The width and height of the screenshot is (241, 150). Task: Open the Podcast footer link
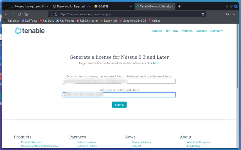click(136, 146)
